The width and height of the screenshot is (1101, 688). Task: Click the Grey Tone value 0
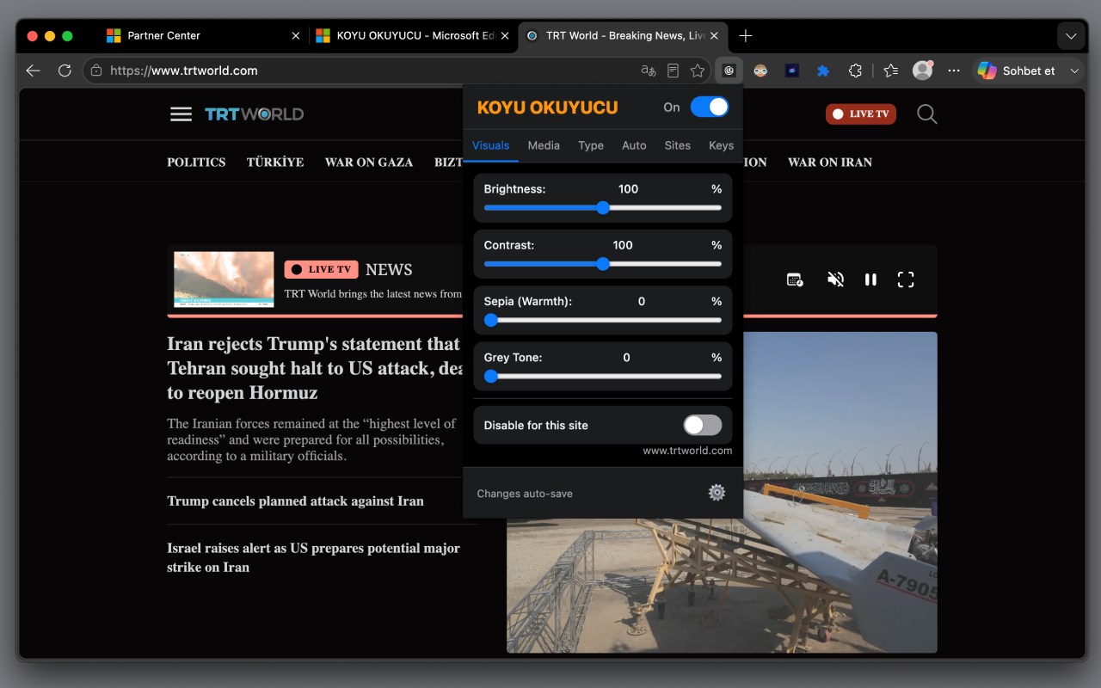point(626,357)
